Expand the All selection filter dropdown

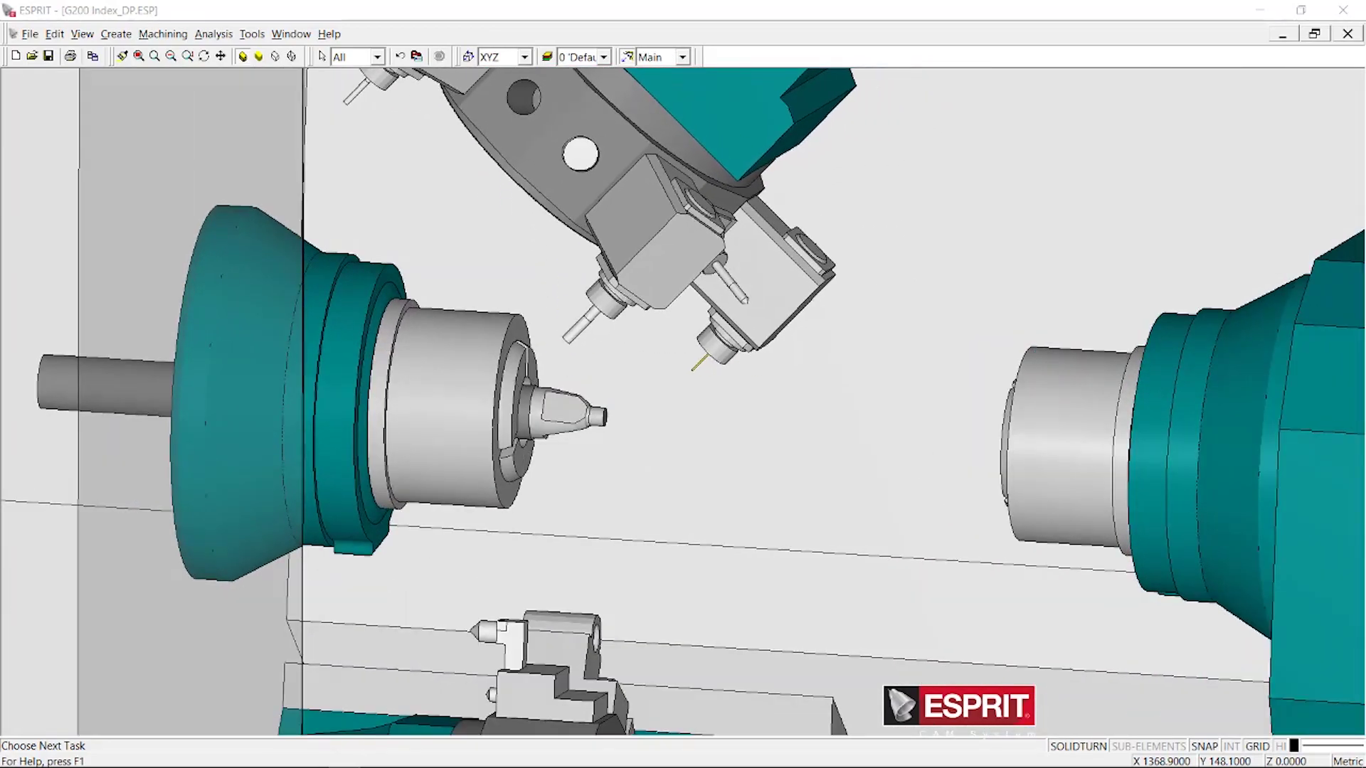[378, 57]
